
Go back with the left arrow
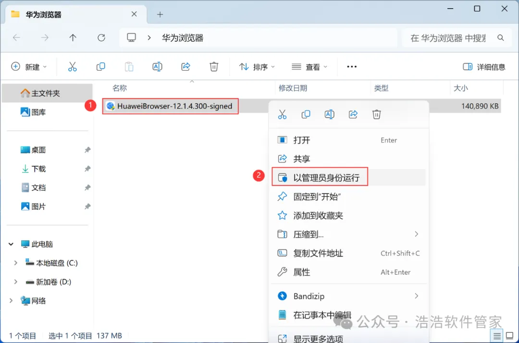[x=16, y=37]
